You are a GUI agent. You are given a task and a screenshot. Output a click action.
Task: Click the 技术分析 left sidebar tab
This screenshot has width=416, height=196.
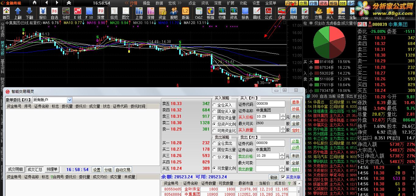[x=2, y=47]
